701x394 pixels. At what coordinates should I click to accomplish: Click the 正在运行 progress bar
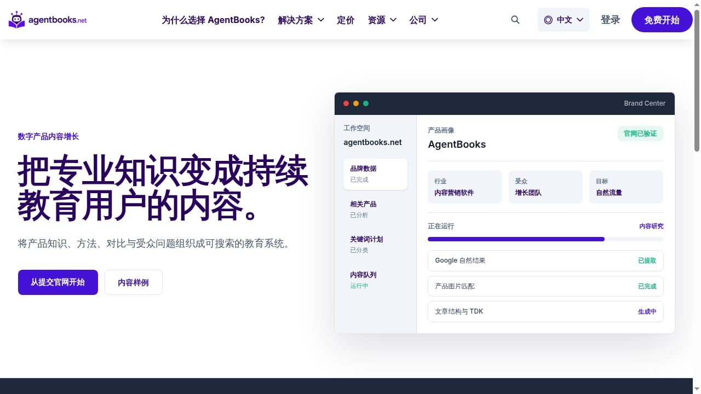click(x=545, y=239)
